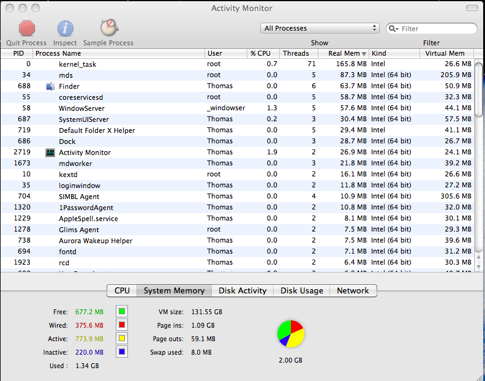
Task: Switch to the System Memory tab
Action: 174,290
